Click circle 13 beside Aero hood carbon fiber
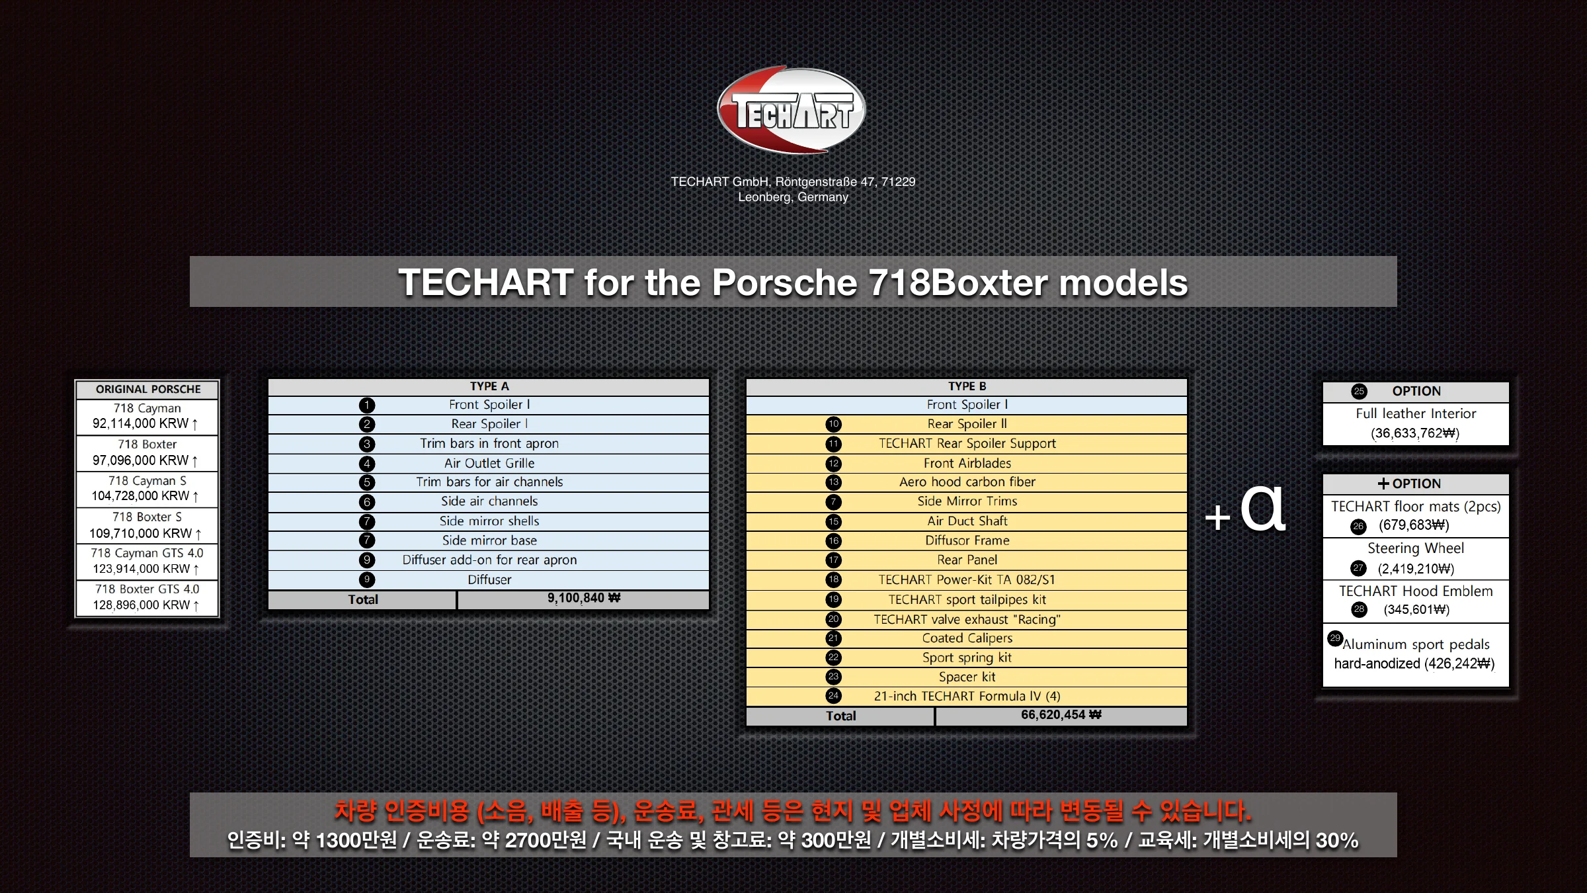Viewport: 1587px width, 893px height. click(x=834, y=482)
